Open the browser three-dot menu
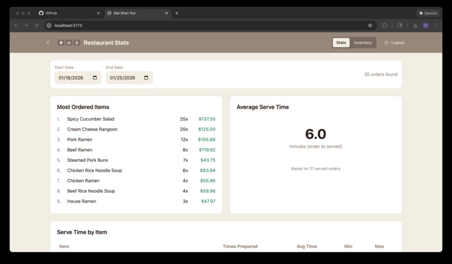 (436, 25)
